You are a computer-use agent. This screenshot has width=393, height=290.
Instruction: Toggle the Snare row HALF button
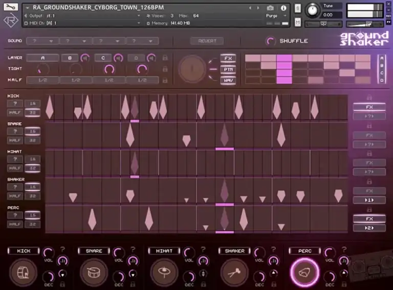point(15,140)
